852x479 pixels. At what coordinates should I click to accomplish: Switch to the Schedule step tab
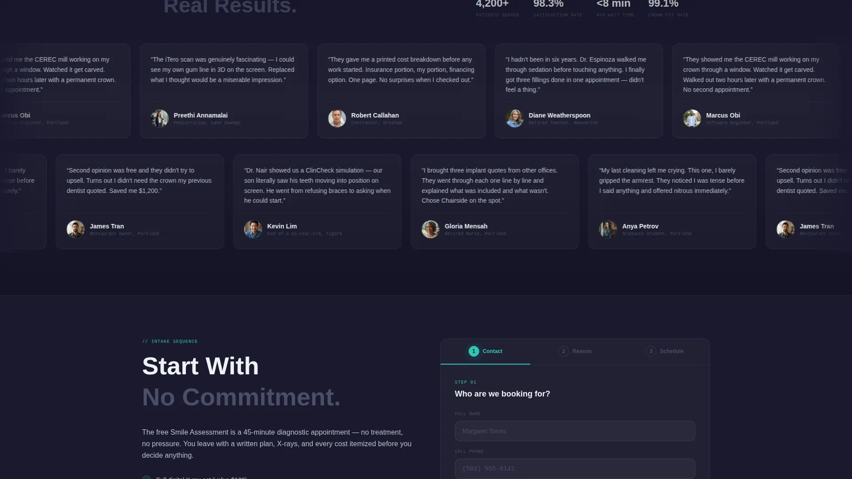[x=665, y=351]
